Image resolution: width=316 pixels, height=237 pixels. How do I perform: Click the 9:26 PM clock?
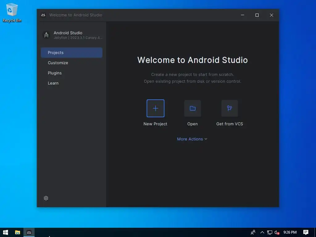coord(290,232)
